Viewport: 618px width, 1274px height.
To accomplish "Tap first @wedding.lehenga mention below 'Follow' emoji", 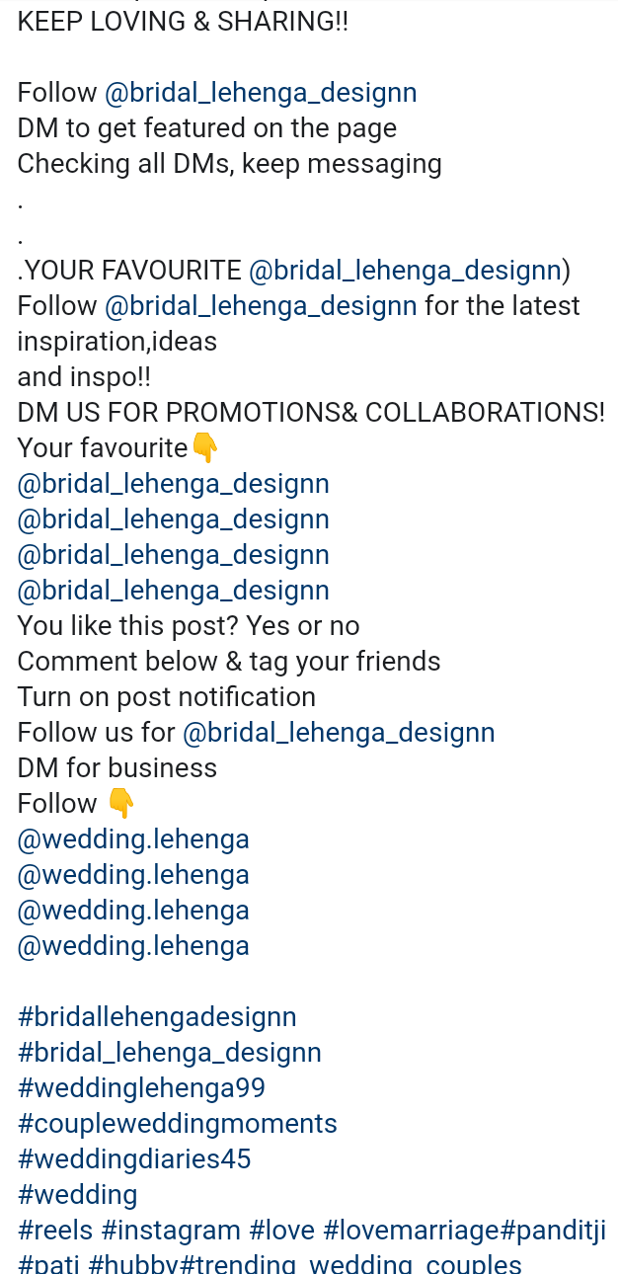I will pos(133,839).
